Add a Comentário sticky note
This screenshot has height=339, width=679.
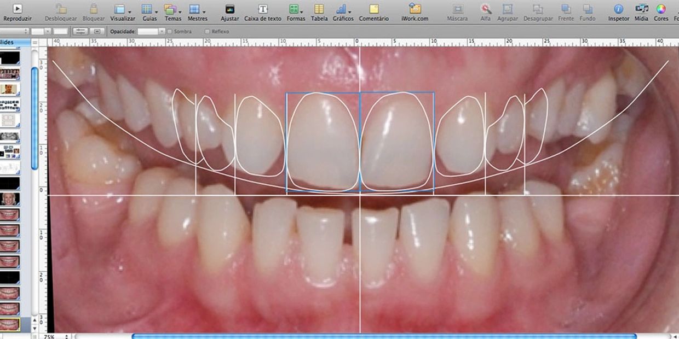(373, 9)
